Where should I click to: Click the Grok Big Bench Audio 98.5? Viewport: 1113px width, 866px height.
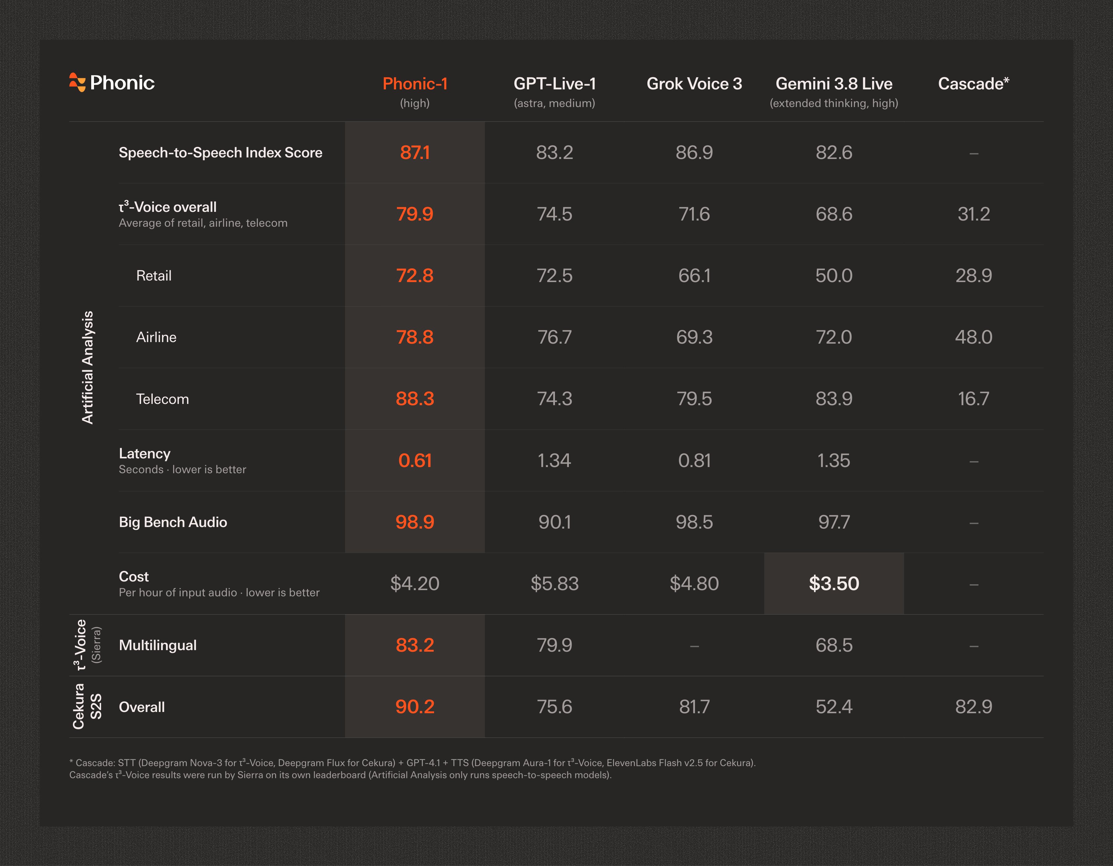pos(694,522)
